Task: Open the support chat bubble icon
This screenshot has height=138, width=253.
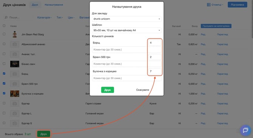Action: tap(245, 130)
